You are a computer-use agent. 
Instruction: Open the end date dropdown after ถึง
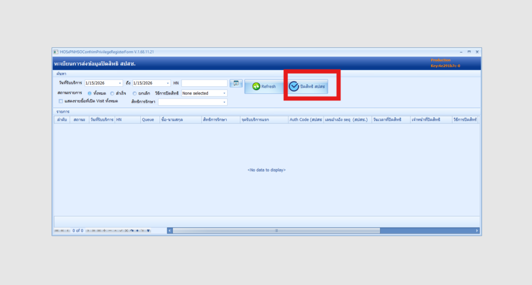point(168,83)
